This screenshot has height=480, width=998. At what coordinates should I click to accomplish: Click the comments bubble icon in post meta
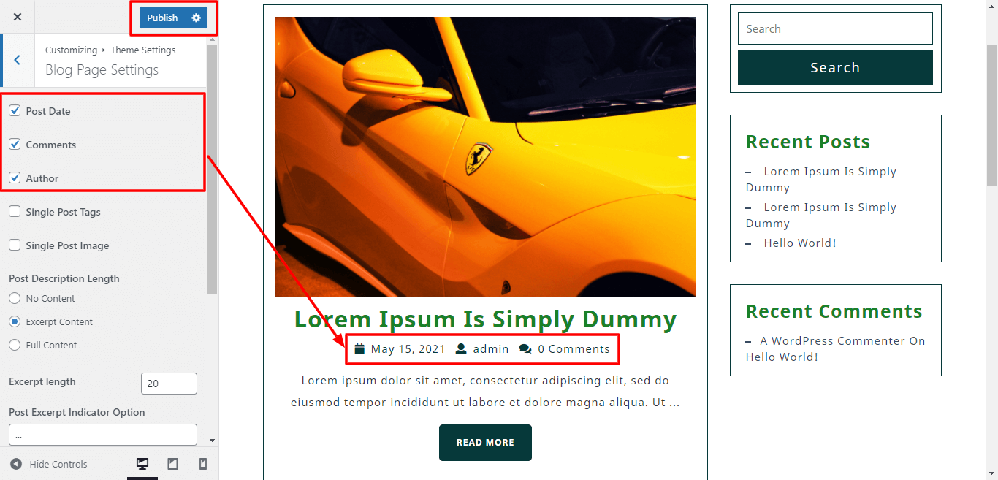(525, 349)
